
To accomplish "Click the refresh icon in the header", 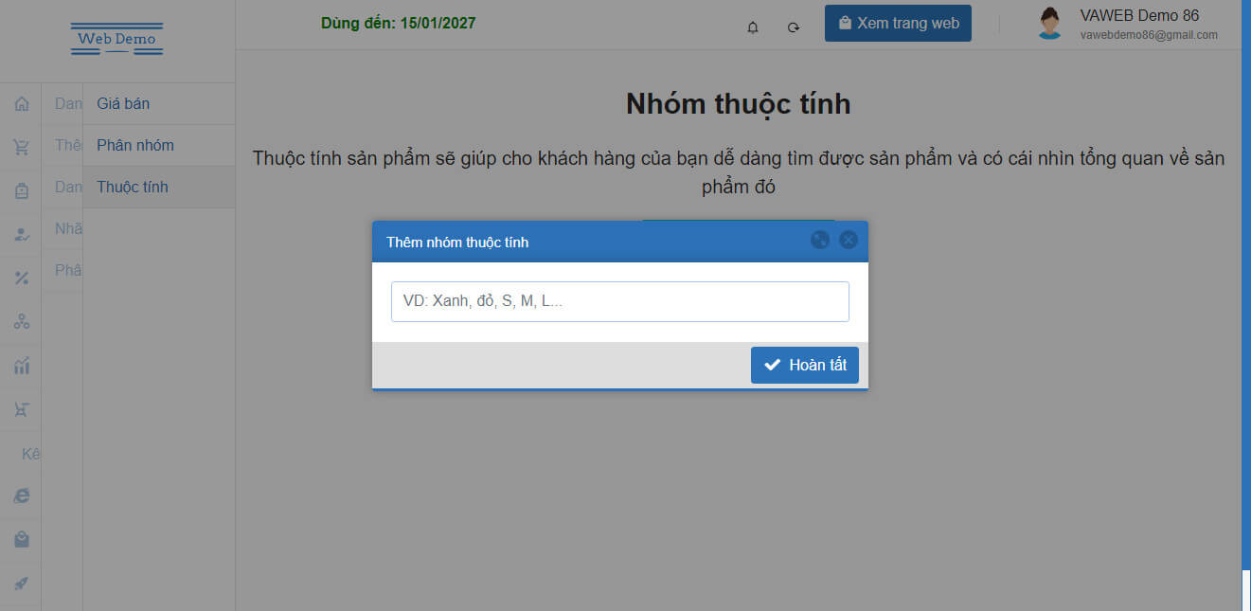I will [794, 27].
